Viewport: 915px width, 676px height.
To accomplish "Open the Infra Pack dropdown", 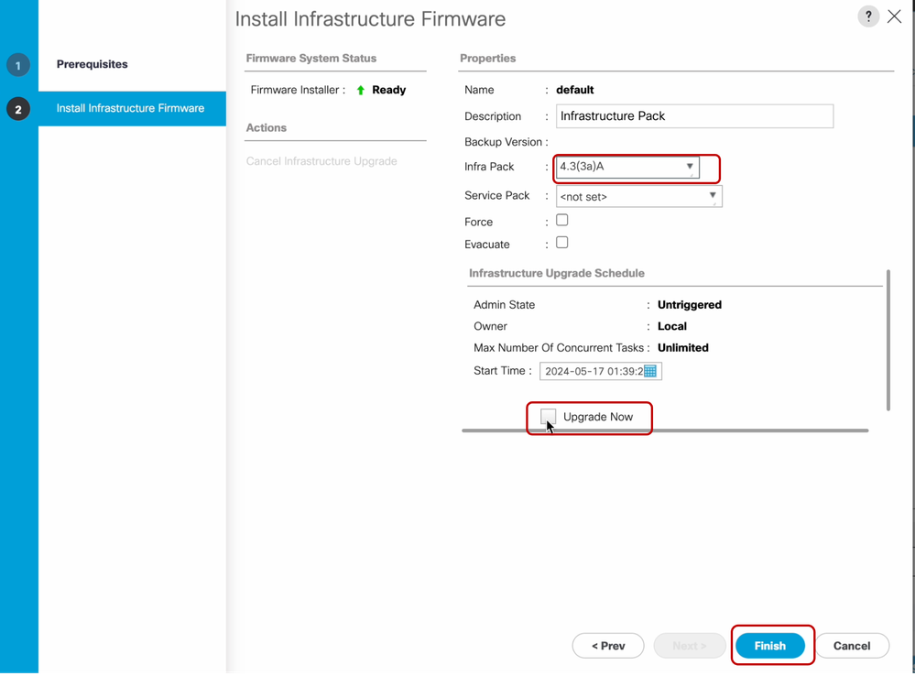I will (627, 167).
